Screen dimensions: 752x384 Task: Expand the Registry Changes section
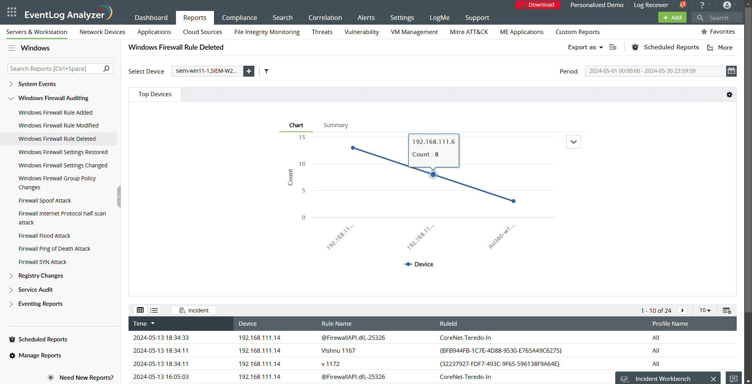tap(11, 276)
